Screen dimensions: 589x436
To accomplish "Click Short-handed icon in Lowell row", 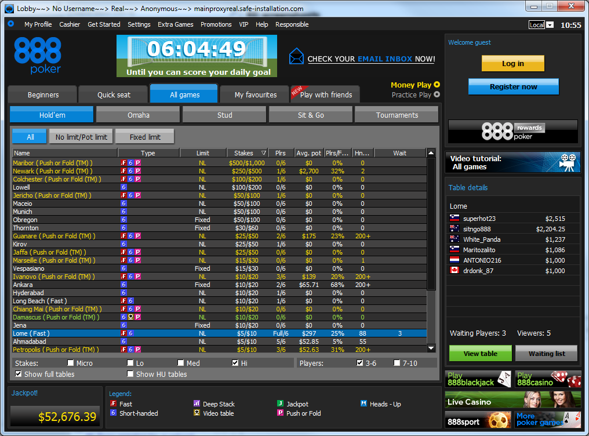I will 123,187.
